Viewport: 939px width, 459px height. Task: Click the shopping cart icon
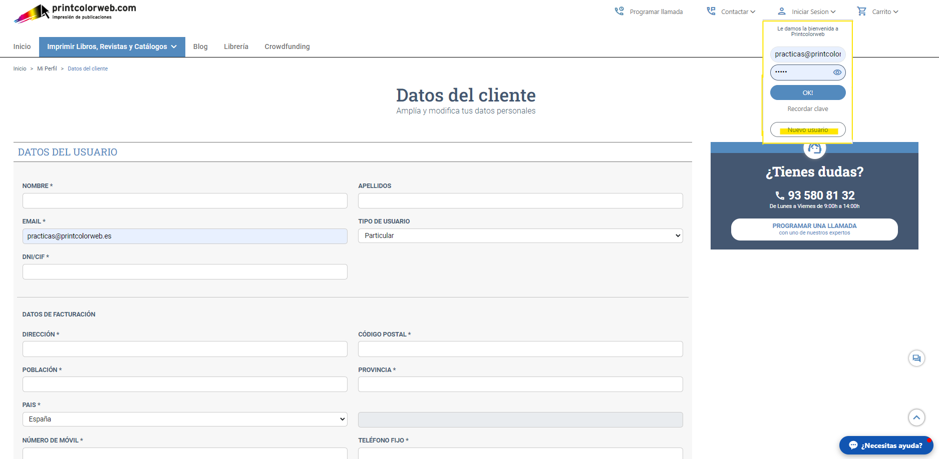[x=862, y=11]
